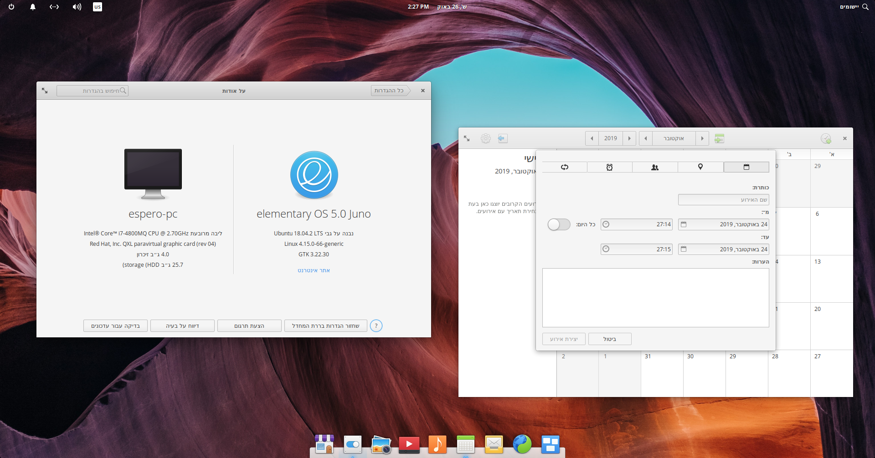Click the event title field שם האירוע
The height and width of the screenshot is (458, 875).
point(723,199)
